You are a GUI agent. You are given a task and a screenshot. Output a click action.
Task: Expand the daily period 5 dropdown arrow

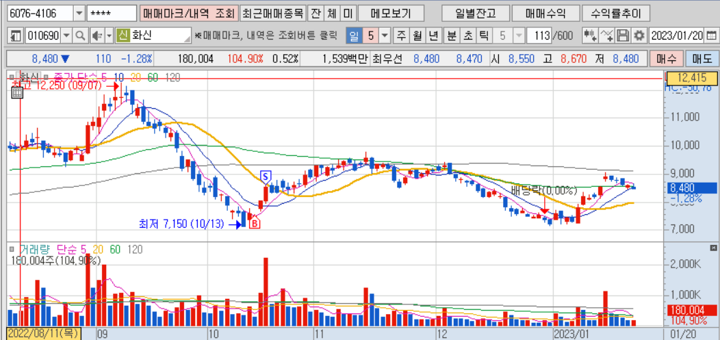(x=385, y=36)
